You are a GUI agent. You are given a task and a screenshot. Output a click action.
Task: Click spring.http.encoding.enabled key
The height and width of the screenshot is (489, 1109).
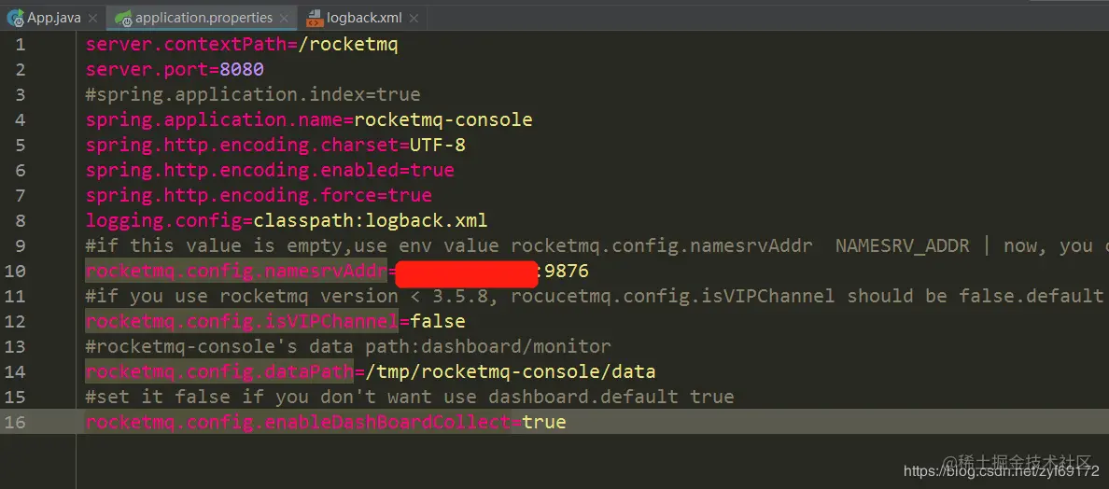(243, 170)
